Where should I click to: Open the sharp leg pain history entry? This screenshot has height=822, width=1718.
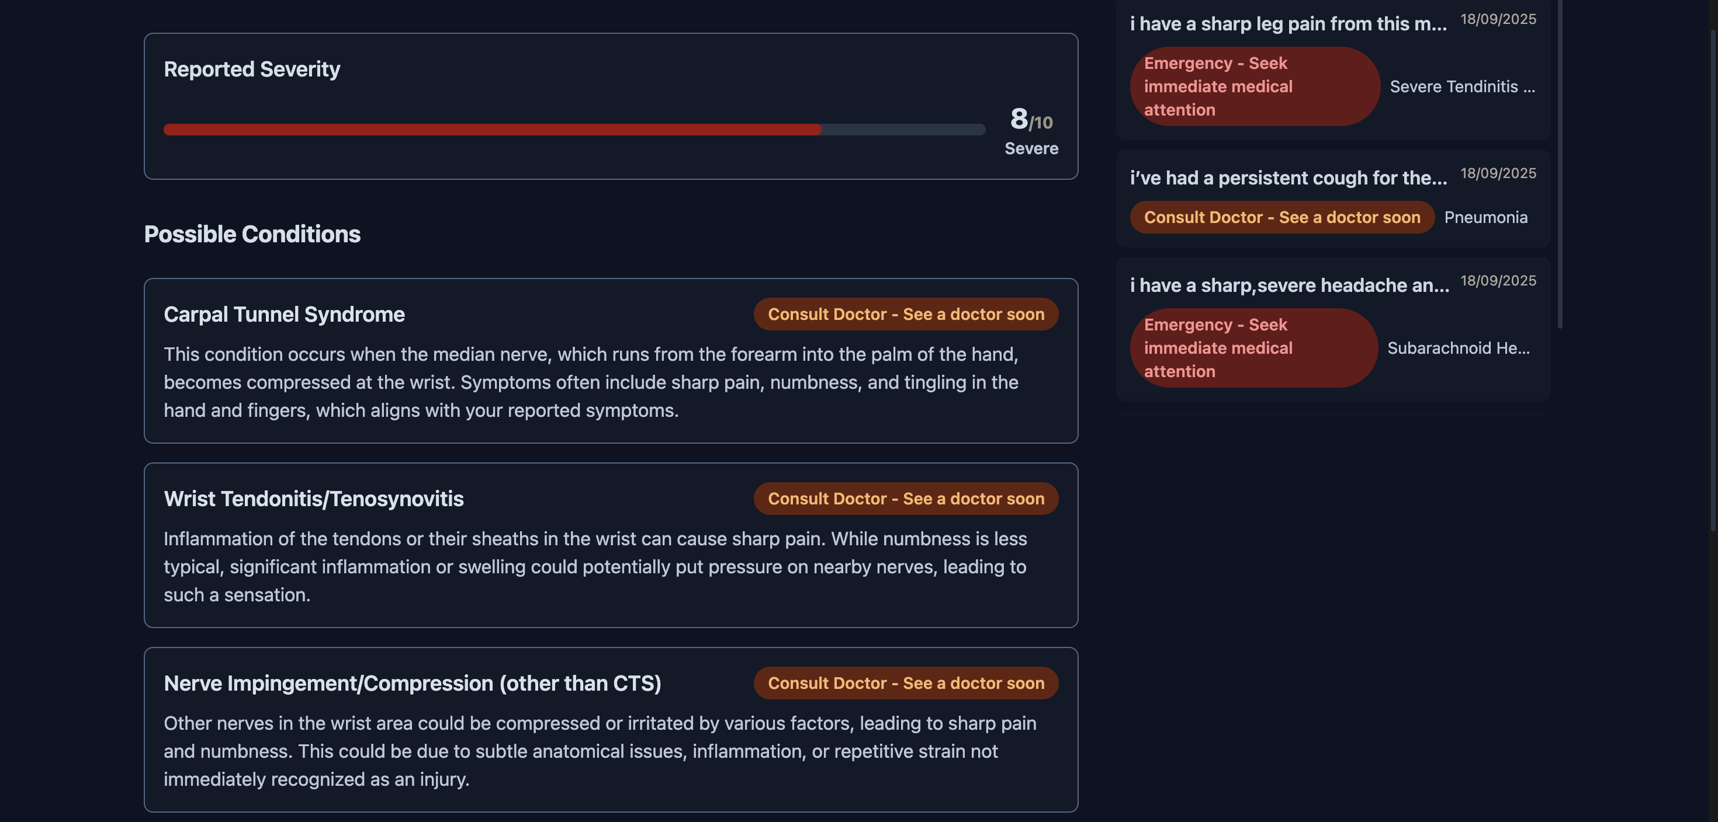pos(1287,24)
